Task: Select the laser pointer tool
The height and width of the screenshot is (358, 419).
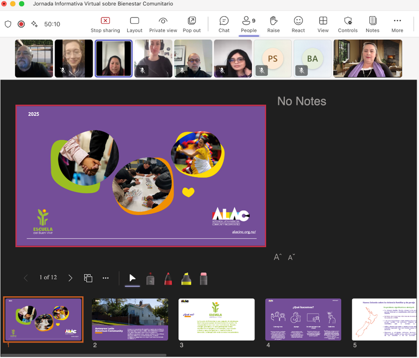Action: pos(150,279)
